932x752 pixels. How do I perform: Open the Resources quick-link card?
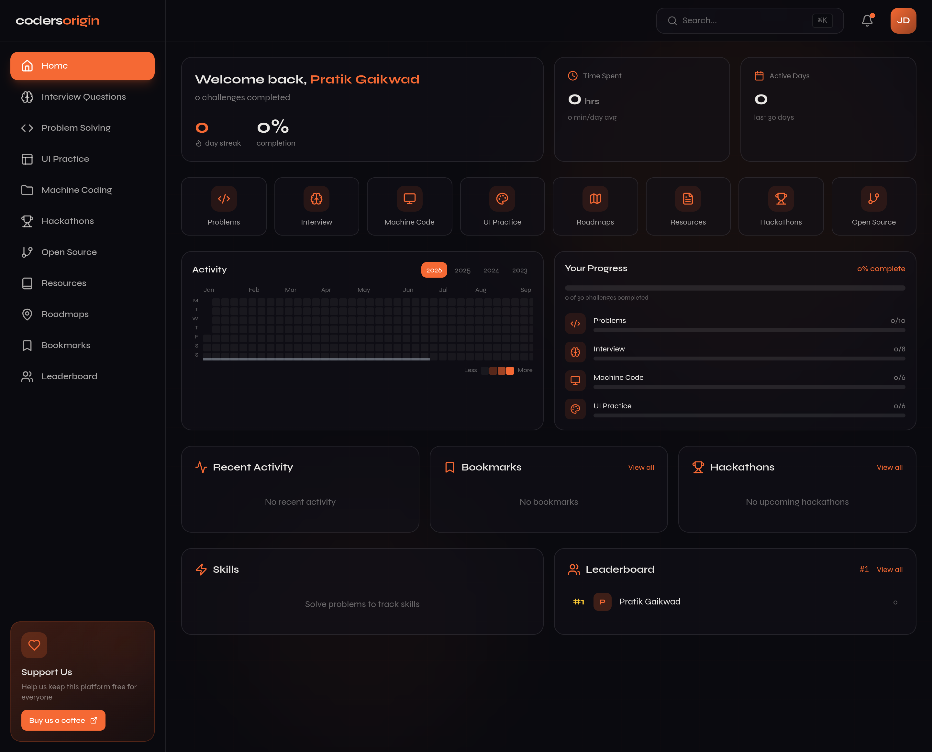688,206
